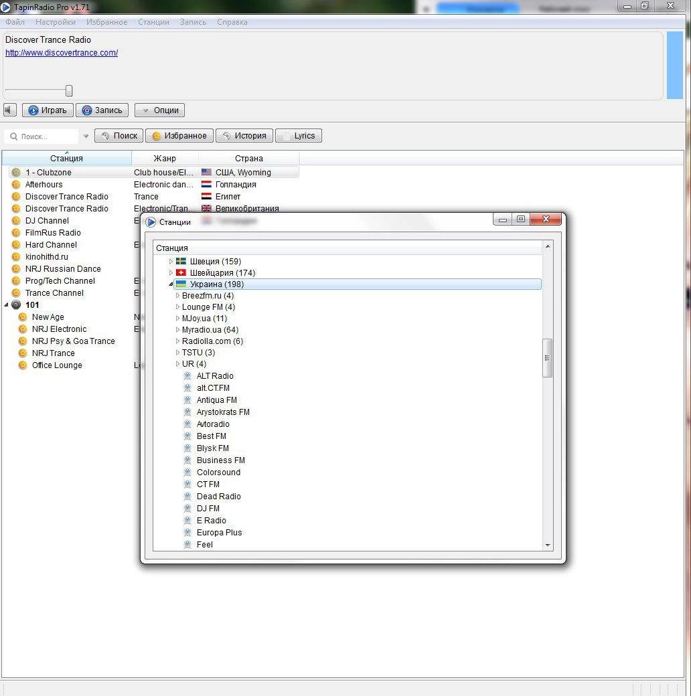Click Business FM station icon

click(x=187, y=460)
